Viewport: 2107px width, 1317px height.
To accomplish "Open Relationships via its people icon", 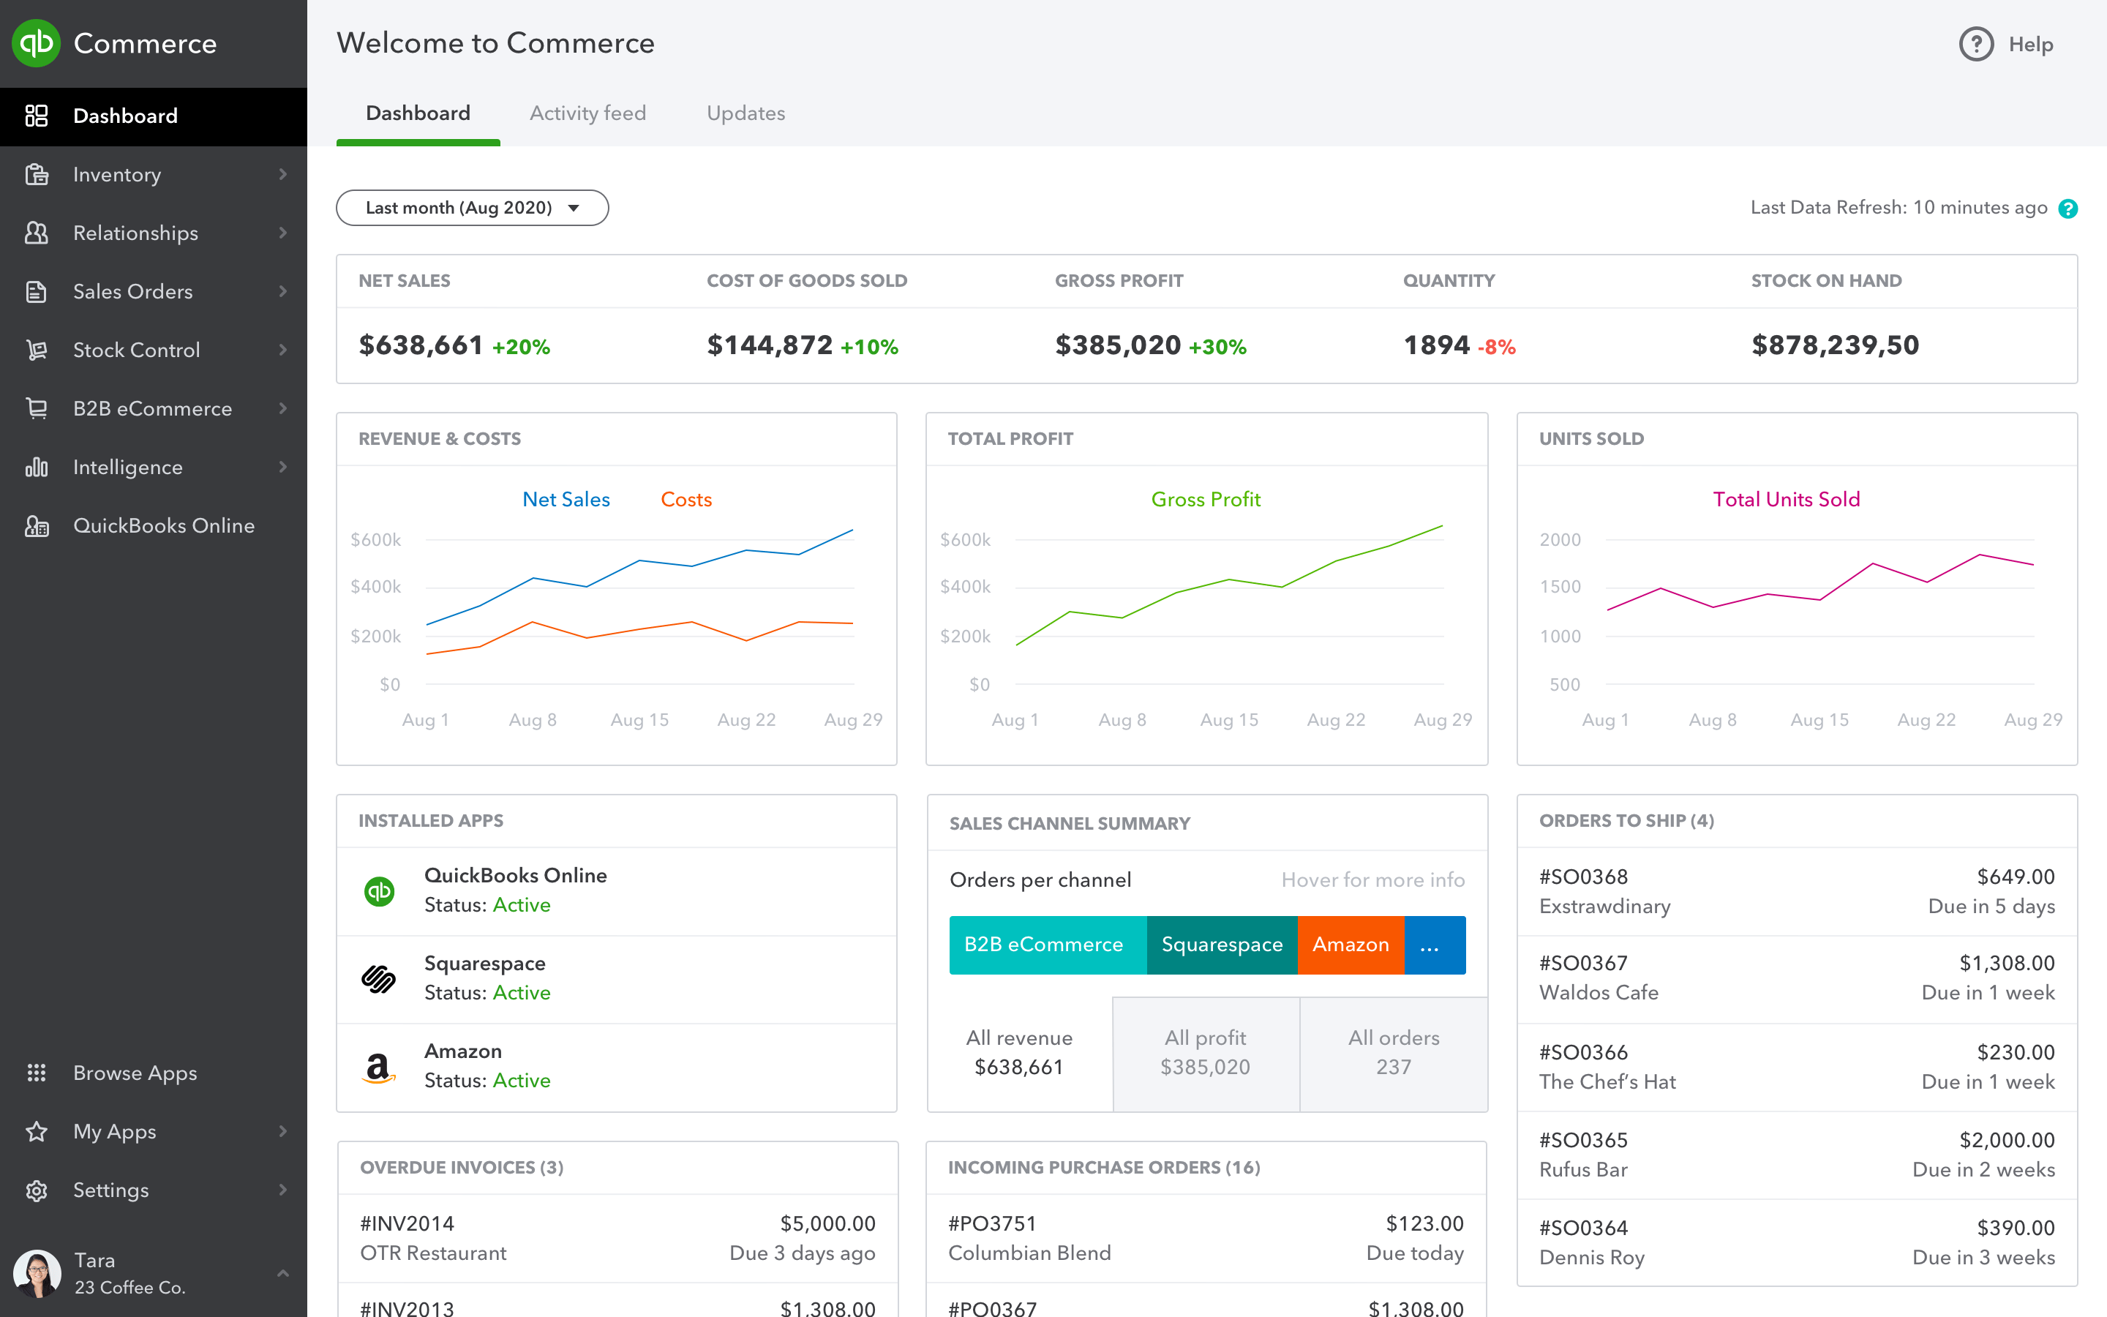I will [37, 233].
